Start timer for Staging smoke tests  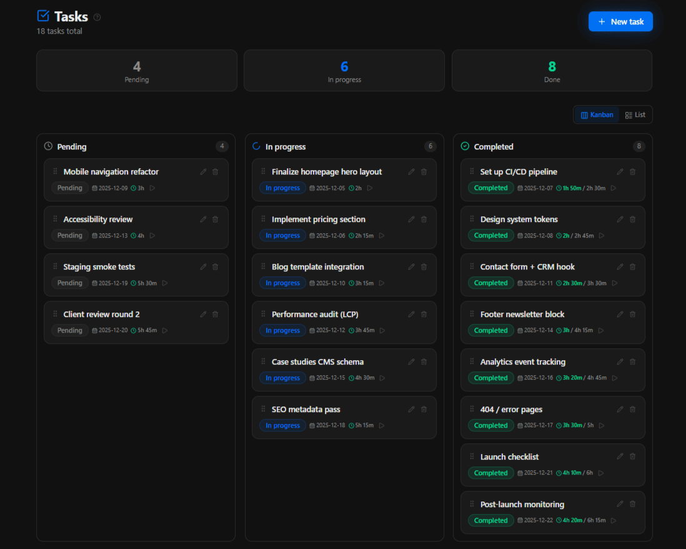[165, 283]
